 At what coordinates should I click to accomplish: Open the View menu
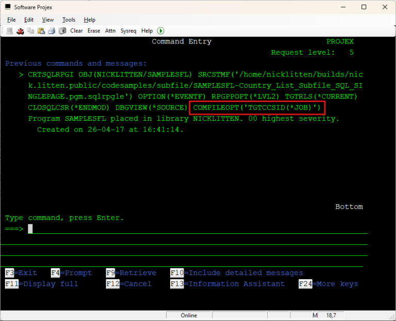[48, 20]
